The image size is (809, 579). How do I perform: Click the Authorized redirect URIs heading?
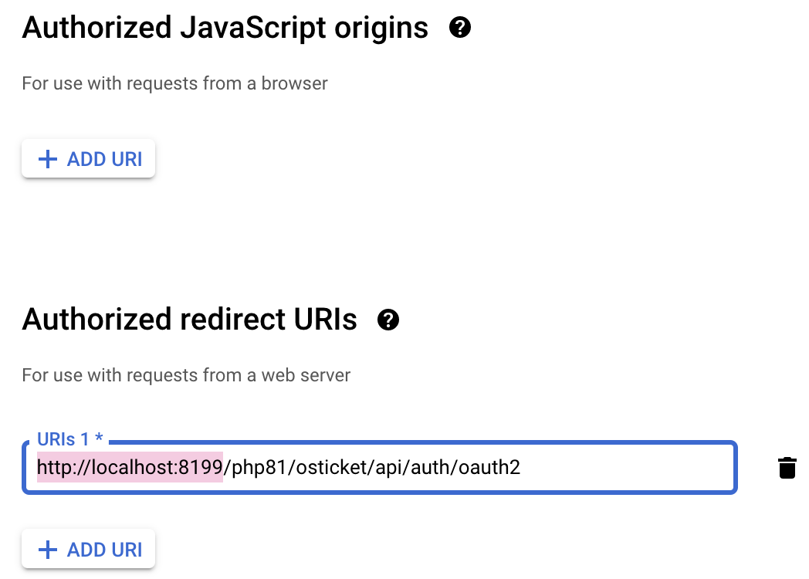189,319
